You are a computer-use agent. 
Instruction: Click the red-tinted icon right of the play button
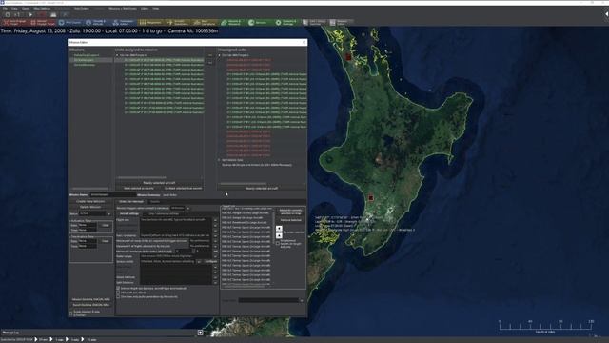pyautogui.click(x=42, y=14)
